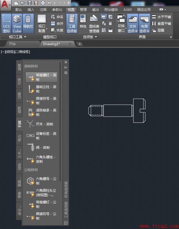Image resolution: width=179 pixels, height=229 pixels.
Task: Open the customize quick access toolbar dropdown
Action: (x=68, y=3)
